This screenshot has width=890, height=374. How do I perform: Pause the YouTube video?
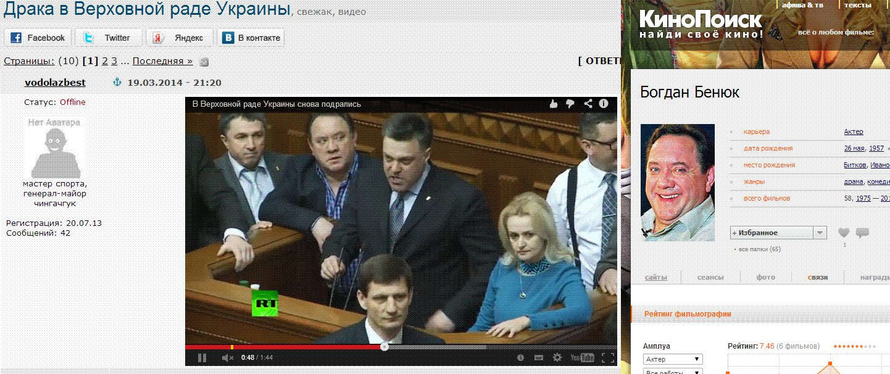point(202,358)
